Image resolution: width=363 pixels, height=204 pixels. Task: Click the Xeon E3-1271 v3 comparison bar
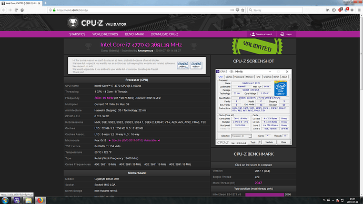pyautogui.click(x=265, y=195)
